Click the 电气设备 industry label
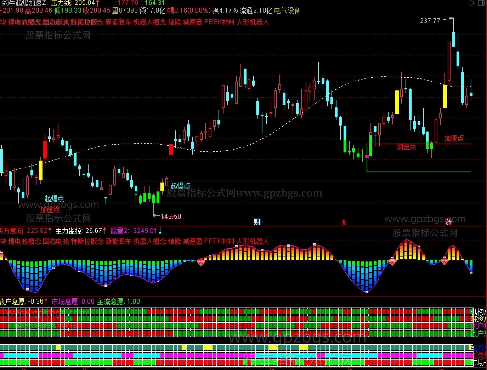 287,11
